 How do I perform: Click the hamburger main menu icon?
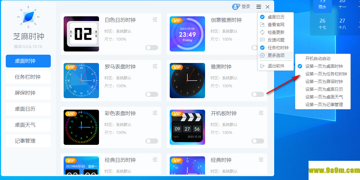click(x=259, y=7)
